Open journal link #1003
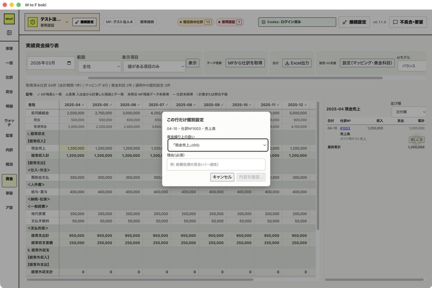Viewport: 432px width, 288px height. click(345, 128)
